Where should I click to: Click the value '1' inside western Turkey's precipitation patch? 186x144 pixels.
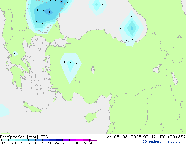point(70,63)
